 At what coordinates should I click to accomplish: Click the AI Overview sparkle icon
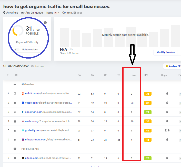coord(15,84)
